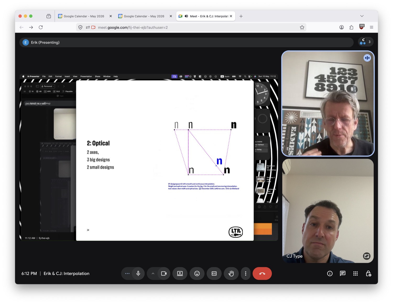This screenshot has width=393, height=304.
Task: Open the chat with everyone panel
Action: tap(342, 273)
